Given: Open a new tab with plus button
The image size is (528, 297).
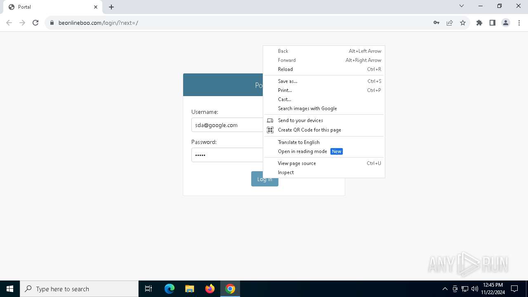Looking at the screenshot, I should point(111,7).
